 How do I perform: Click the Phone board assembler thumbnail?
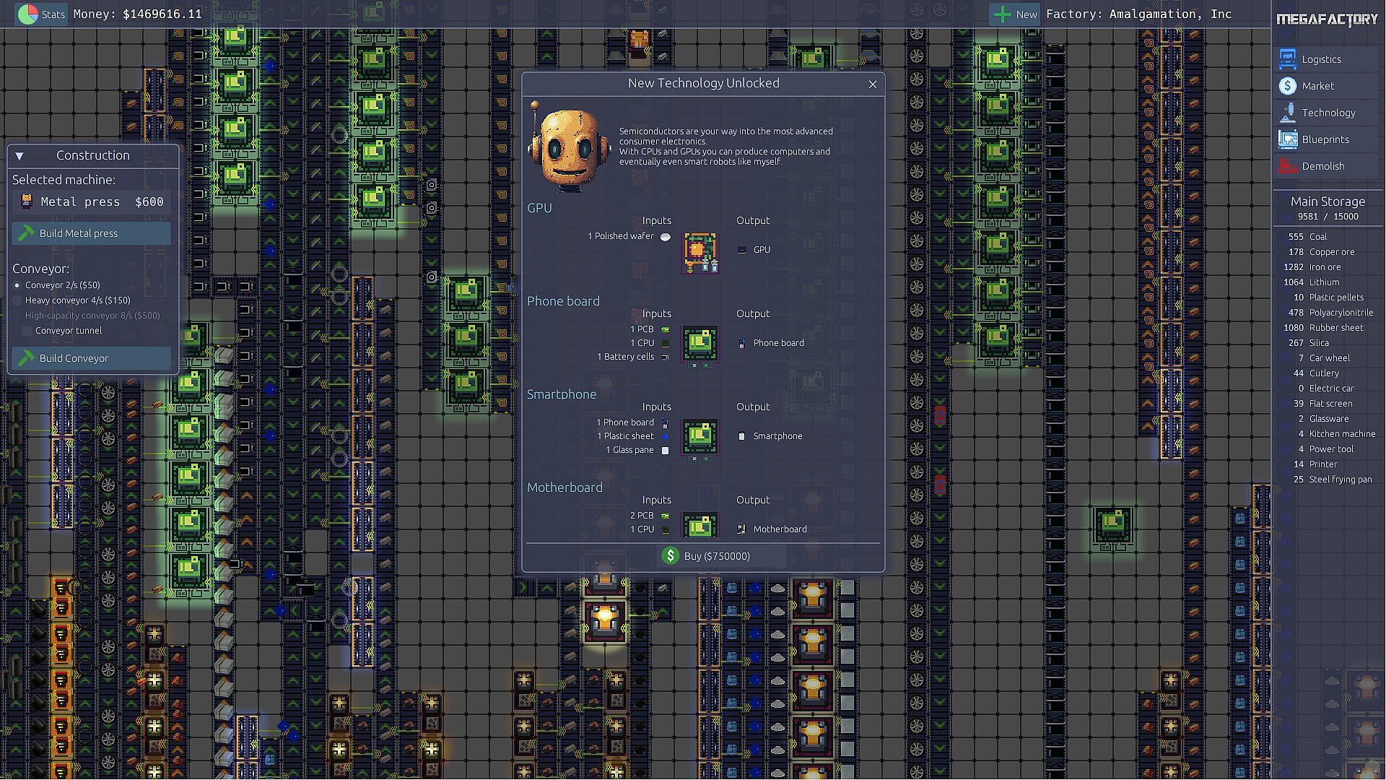click(x=699, y=344)
